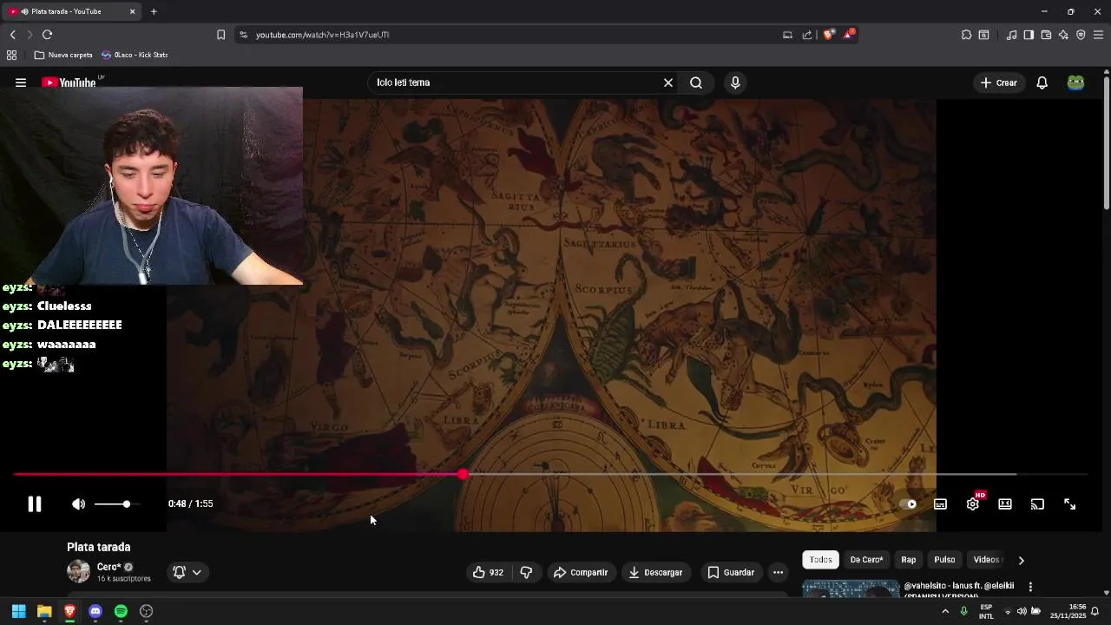Open the playlist music note icon
This screenshot has height=625, width=1111.
coord(1011,35)
